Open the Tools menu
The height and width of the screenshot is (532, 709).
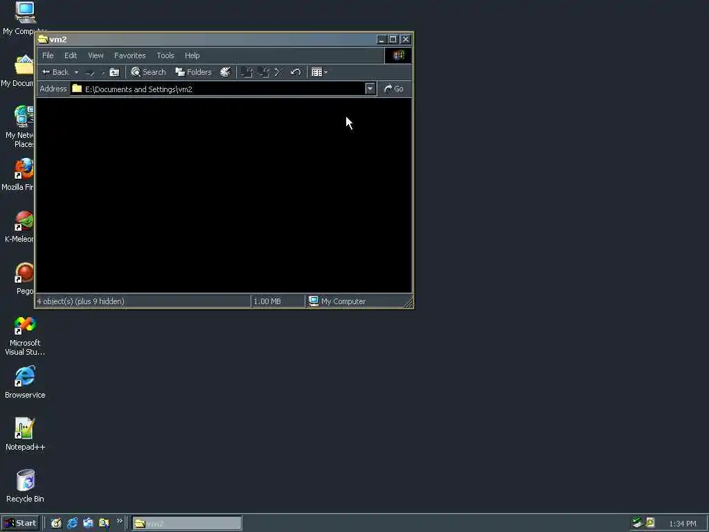pos(165,55)
